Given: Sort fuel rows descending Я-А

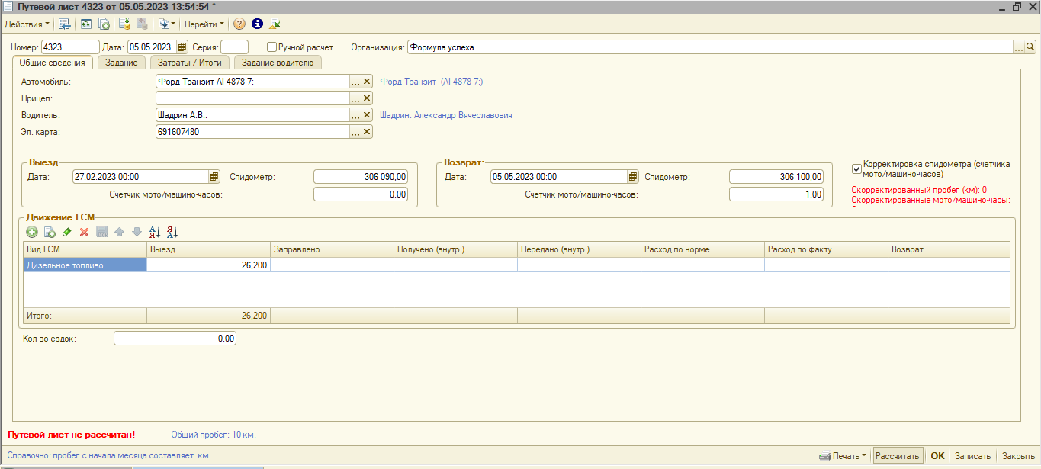Looking at the screenshot, I should tap(172, 232).
